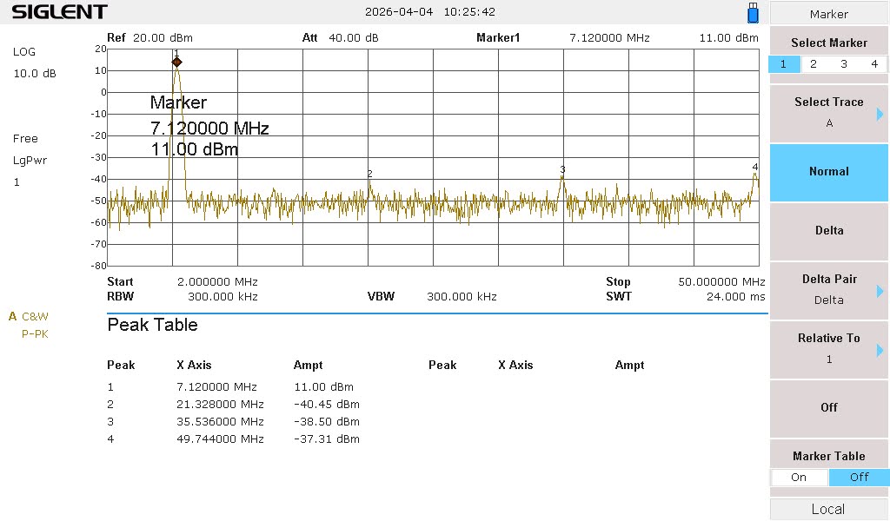Click the Marker 1 diamond on the trace
The width and height of the screenshot is (890, 521).
coord(176,62)
